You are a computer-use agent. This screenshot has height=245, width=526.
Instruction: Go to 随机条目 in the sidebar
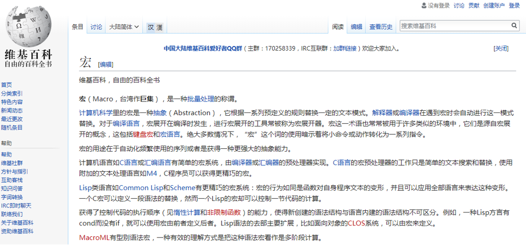12,128
